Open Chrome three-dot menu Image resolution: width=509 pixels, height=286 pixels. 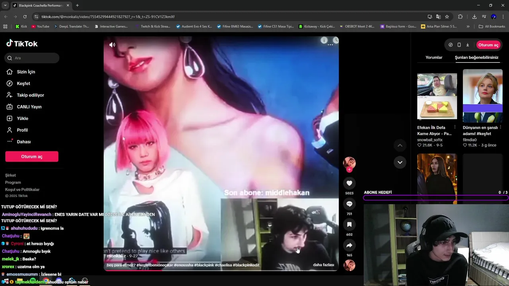point(503,17)
